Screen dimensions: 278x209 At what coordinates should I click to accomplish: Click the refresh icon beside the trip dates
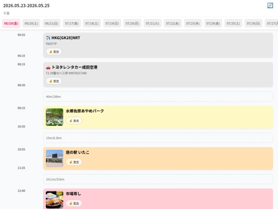(270, 5)
